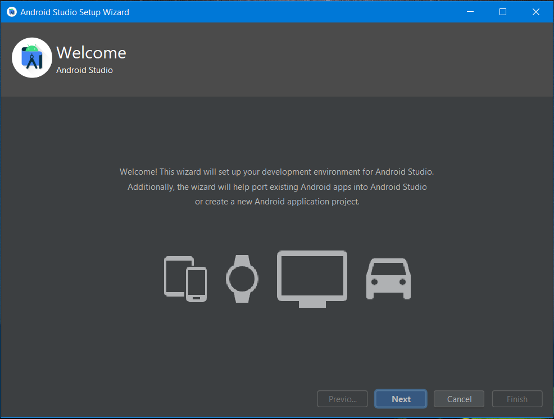Click the disabled Previous button
Viewport: 554px width, 419px height.
(x=342, y=399)
